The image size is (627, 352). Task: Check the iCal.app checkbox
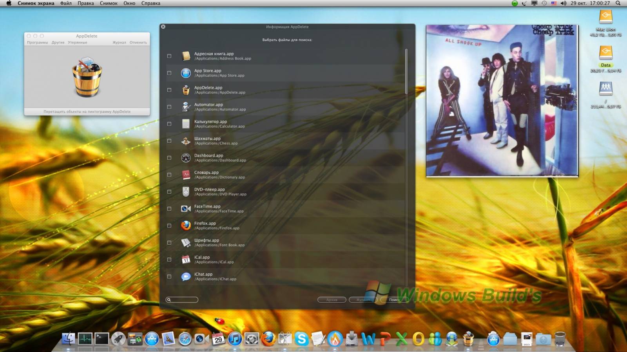click(169, 260)
